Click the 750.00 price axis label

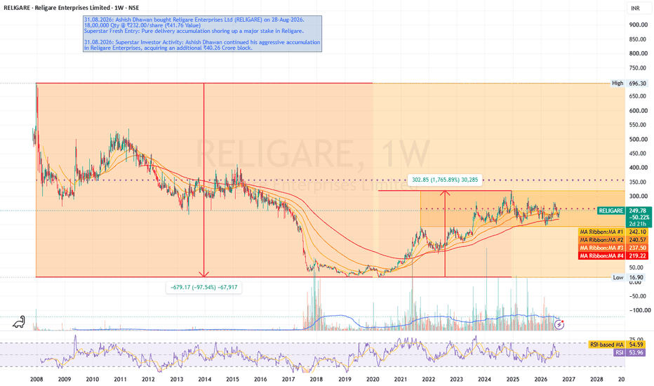(x=638, y=67)
